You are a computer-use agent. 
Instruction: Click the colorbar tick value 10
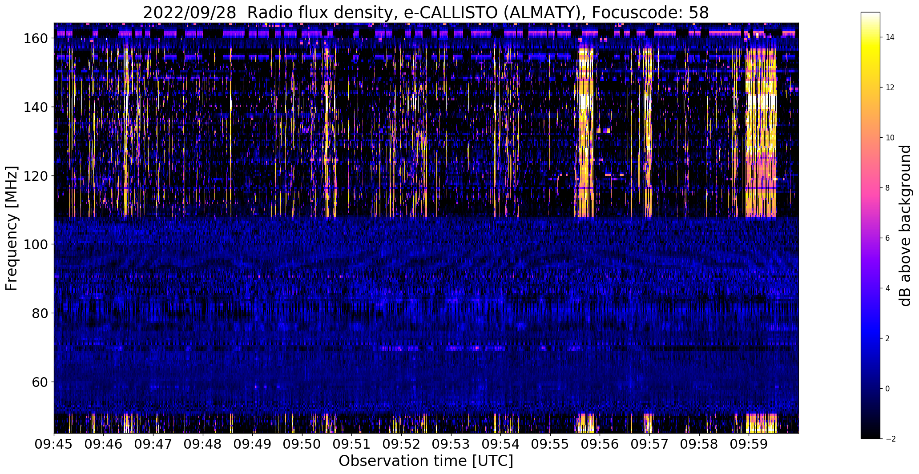(890, 138)
